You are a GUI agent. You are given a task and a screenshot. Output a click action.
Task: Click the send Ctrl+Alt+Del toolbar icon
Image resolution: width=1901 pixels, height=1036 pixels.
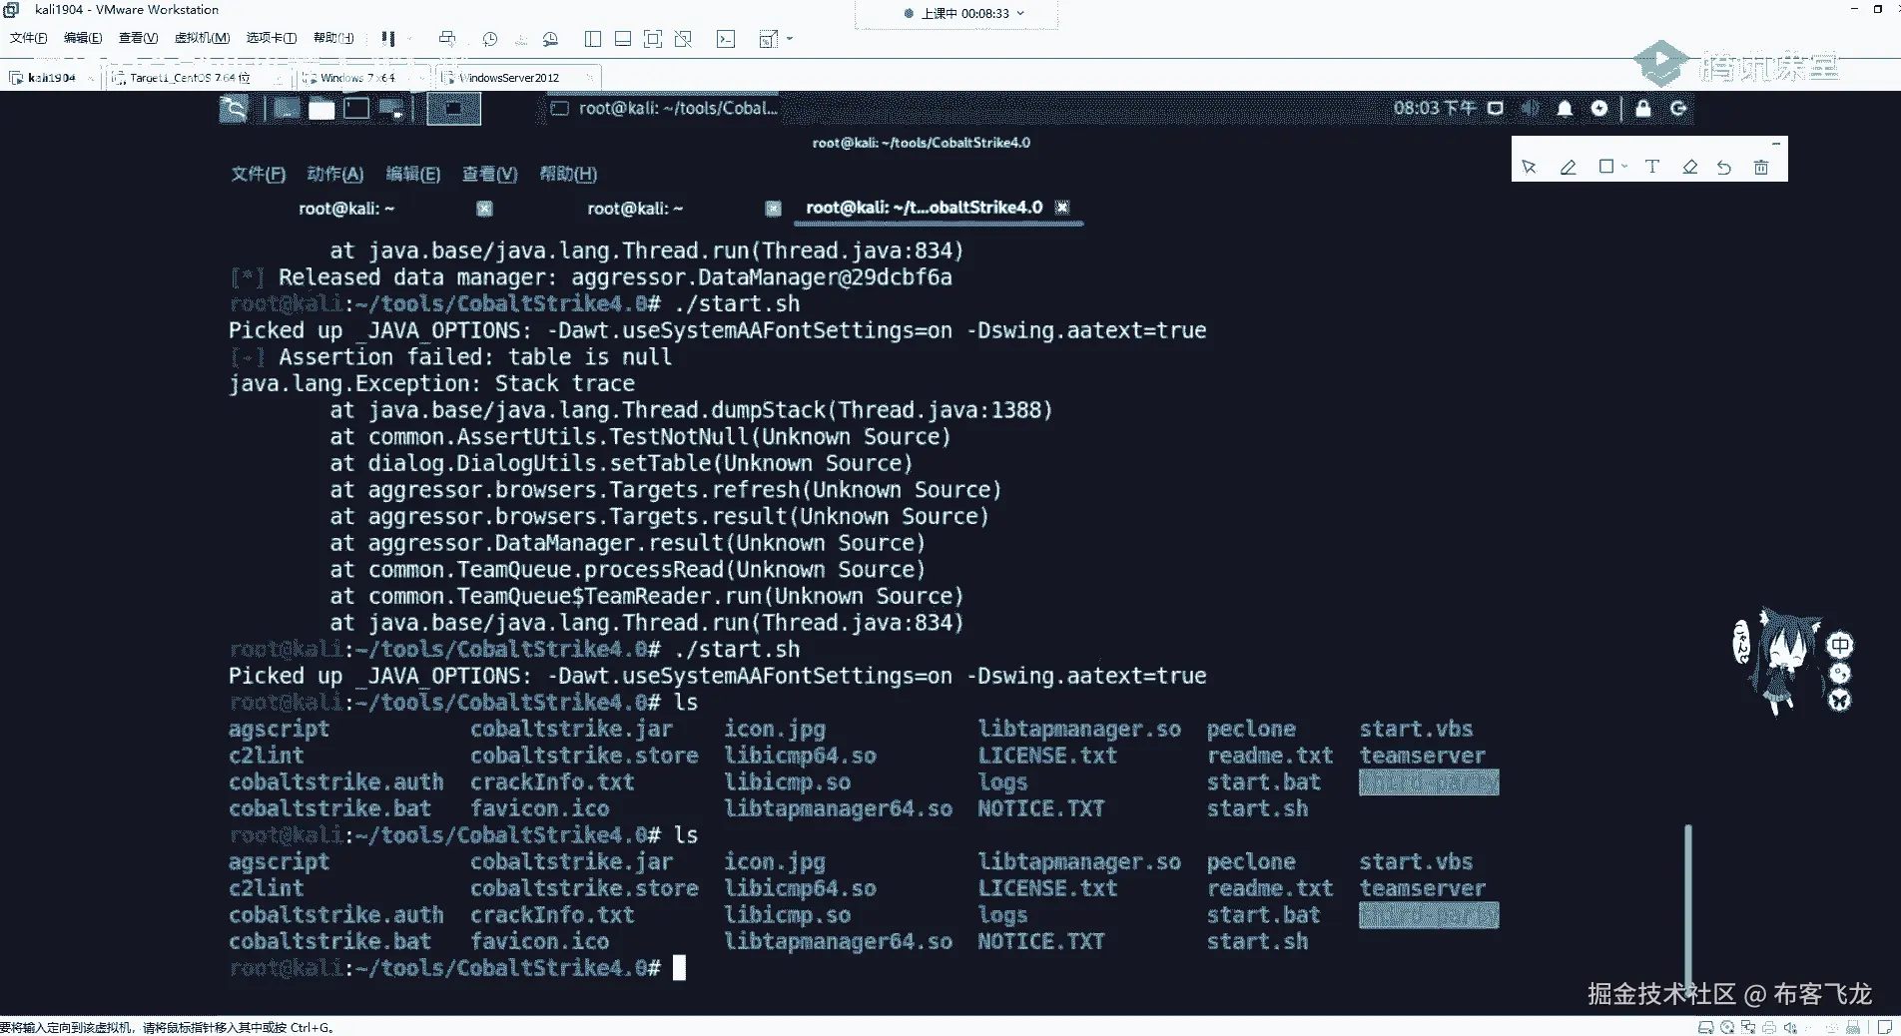coord(446,39)
